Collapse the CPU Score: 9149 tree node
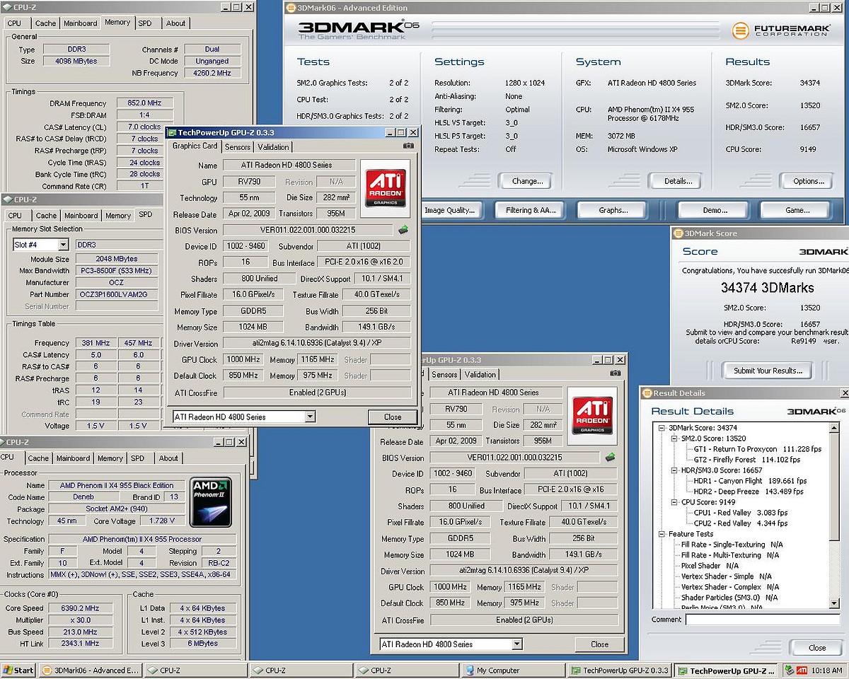This screenshot has width=849, height=679. (x=674, y=502)
